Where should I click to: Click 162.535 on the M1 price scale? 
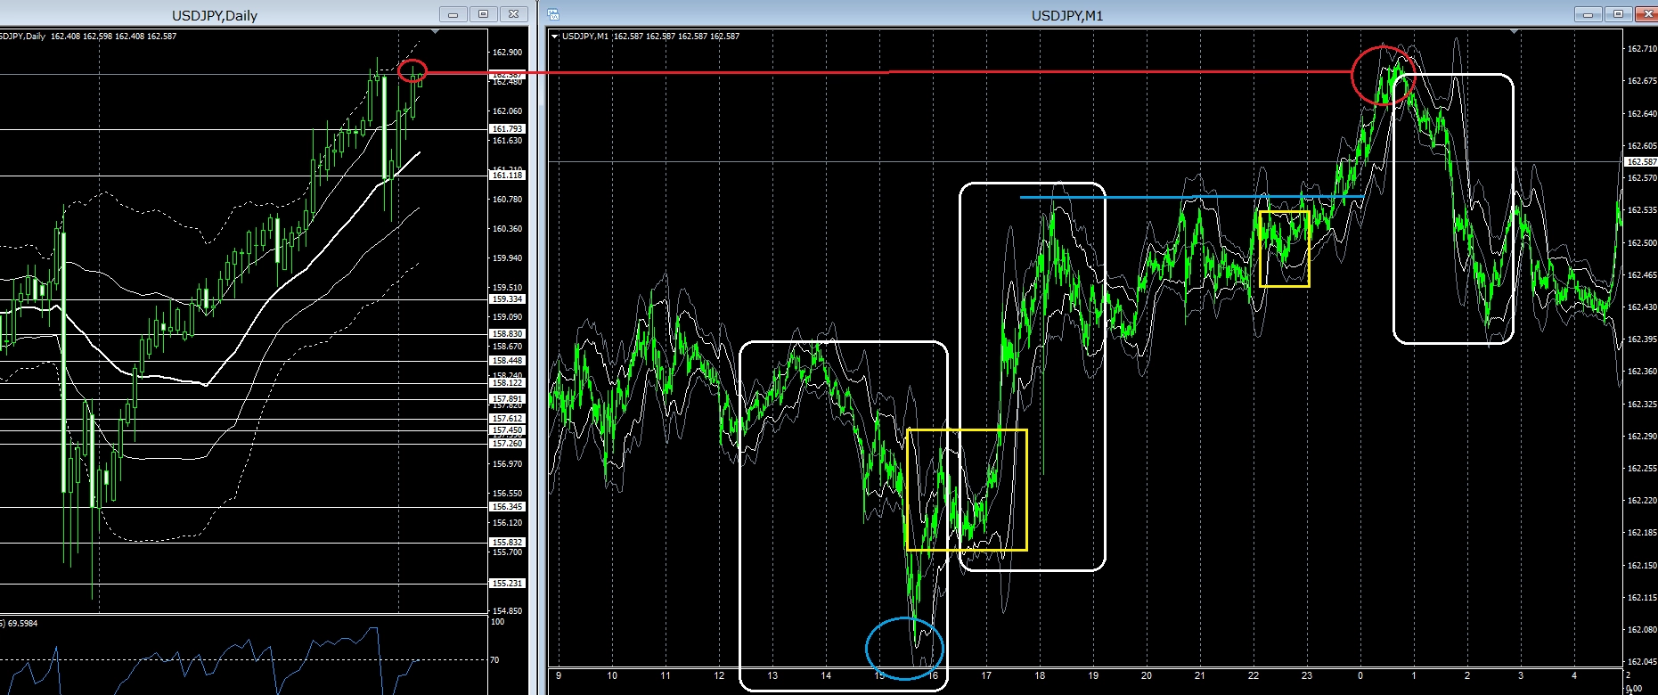coord(1642,210)
